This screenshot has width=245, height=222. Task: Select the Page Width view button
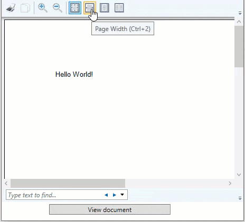(90, 8)
